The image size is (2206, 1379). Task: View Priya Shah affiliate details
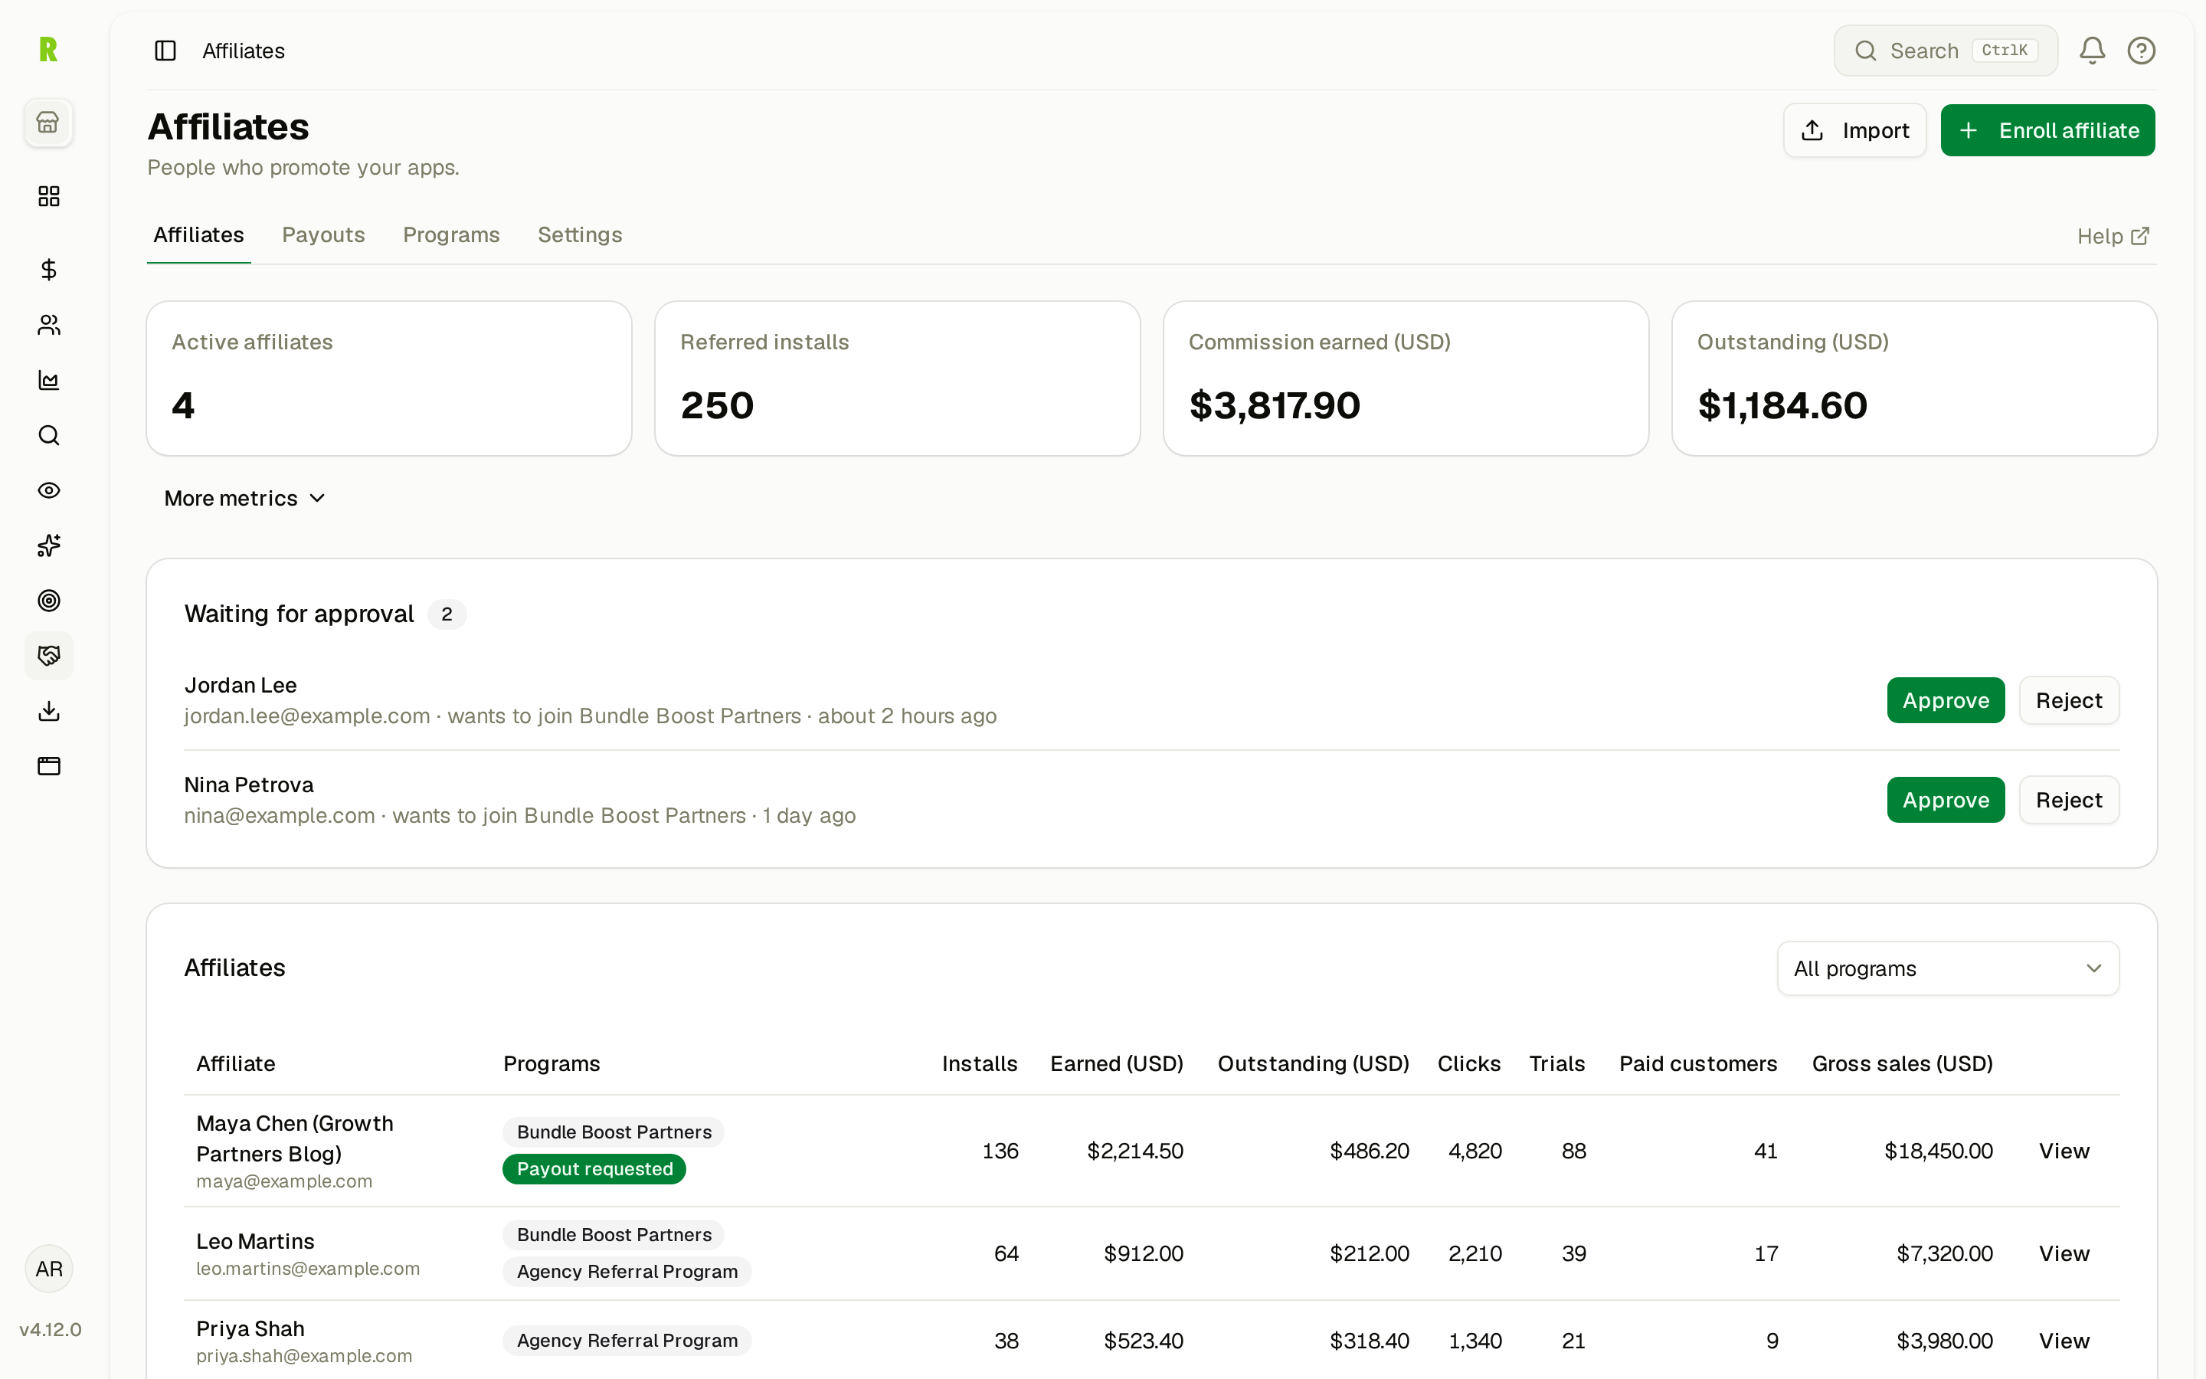[x=2064, y=1341]
